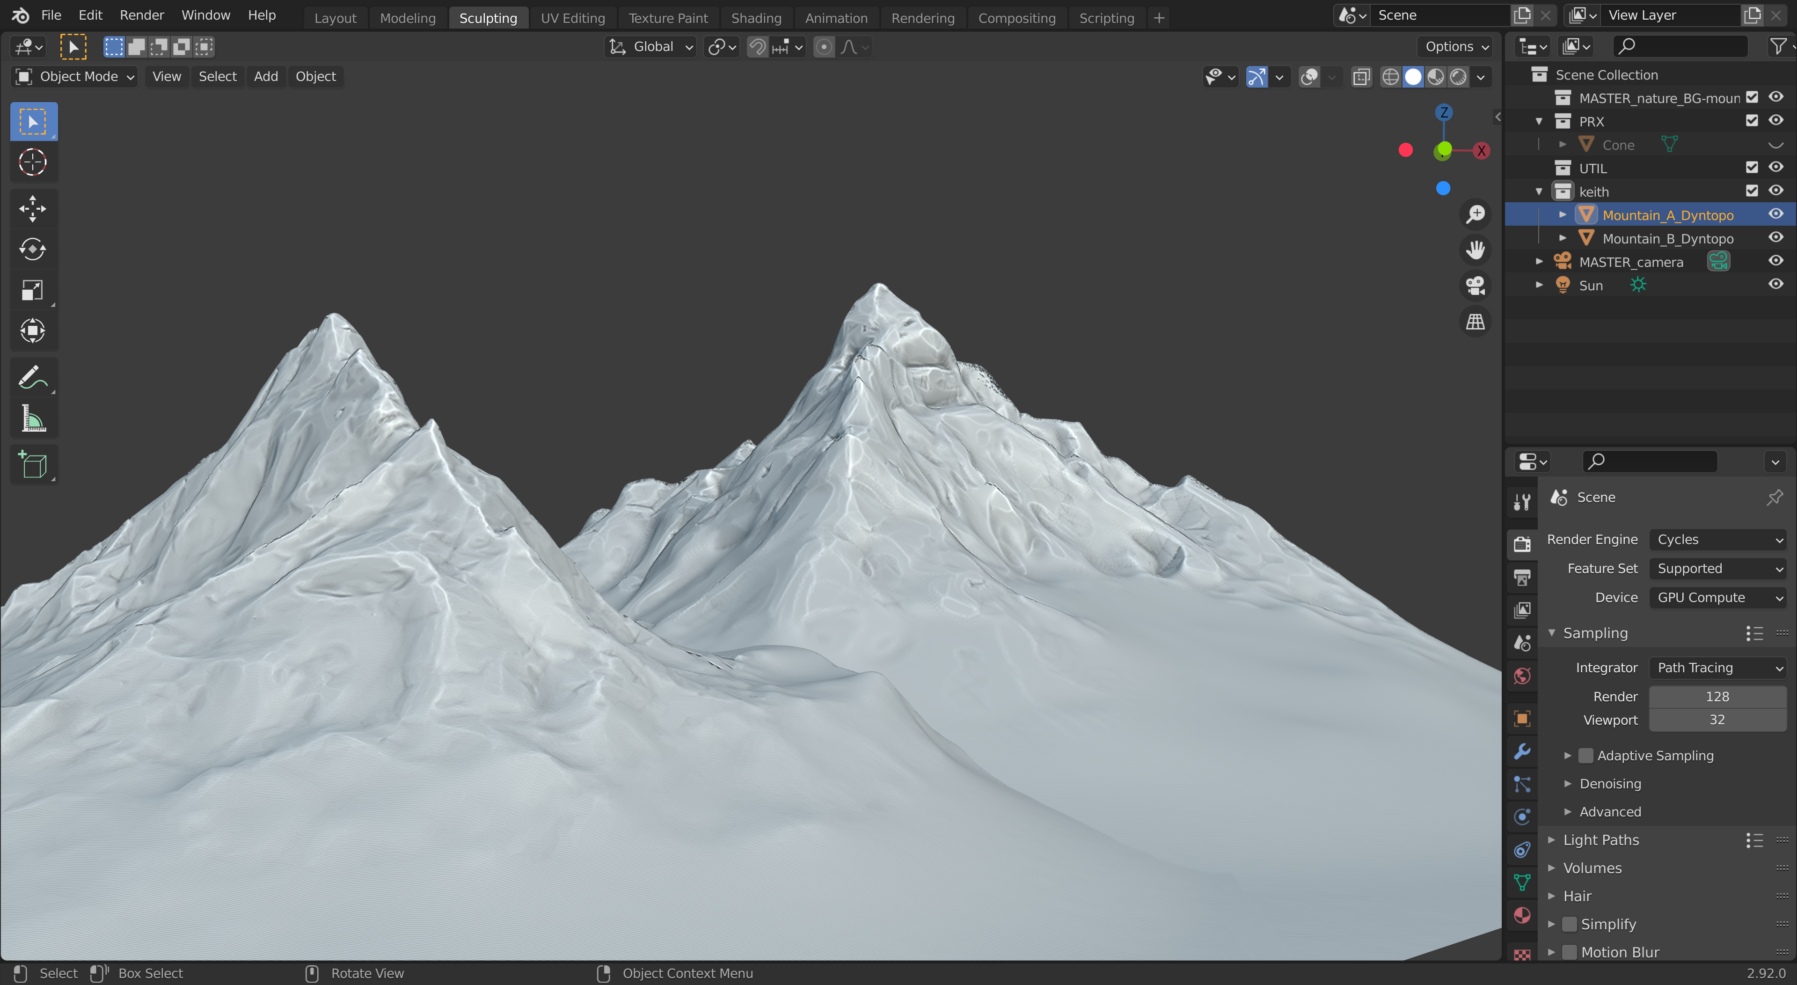Select the Measure tool
The width and height of the screenshot is (1797, 985).
(x=33, y=419)
